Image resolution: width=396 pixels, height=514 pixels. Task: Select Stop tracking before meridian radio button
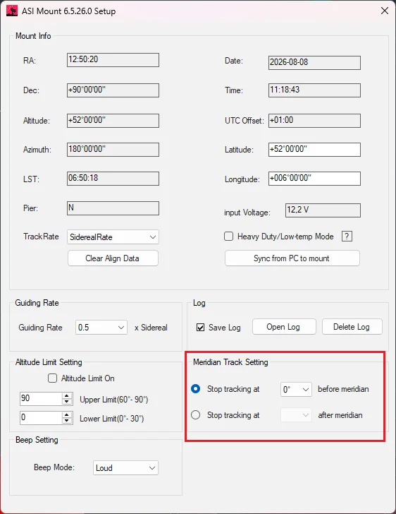(195, 389)
